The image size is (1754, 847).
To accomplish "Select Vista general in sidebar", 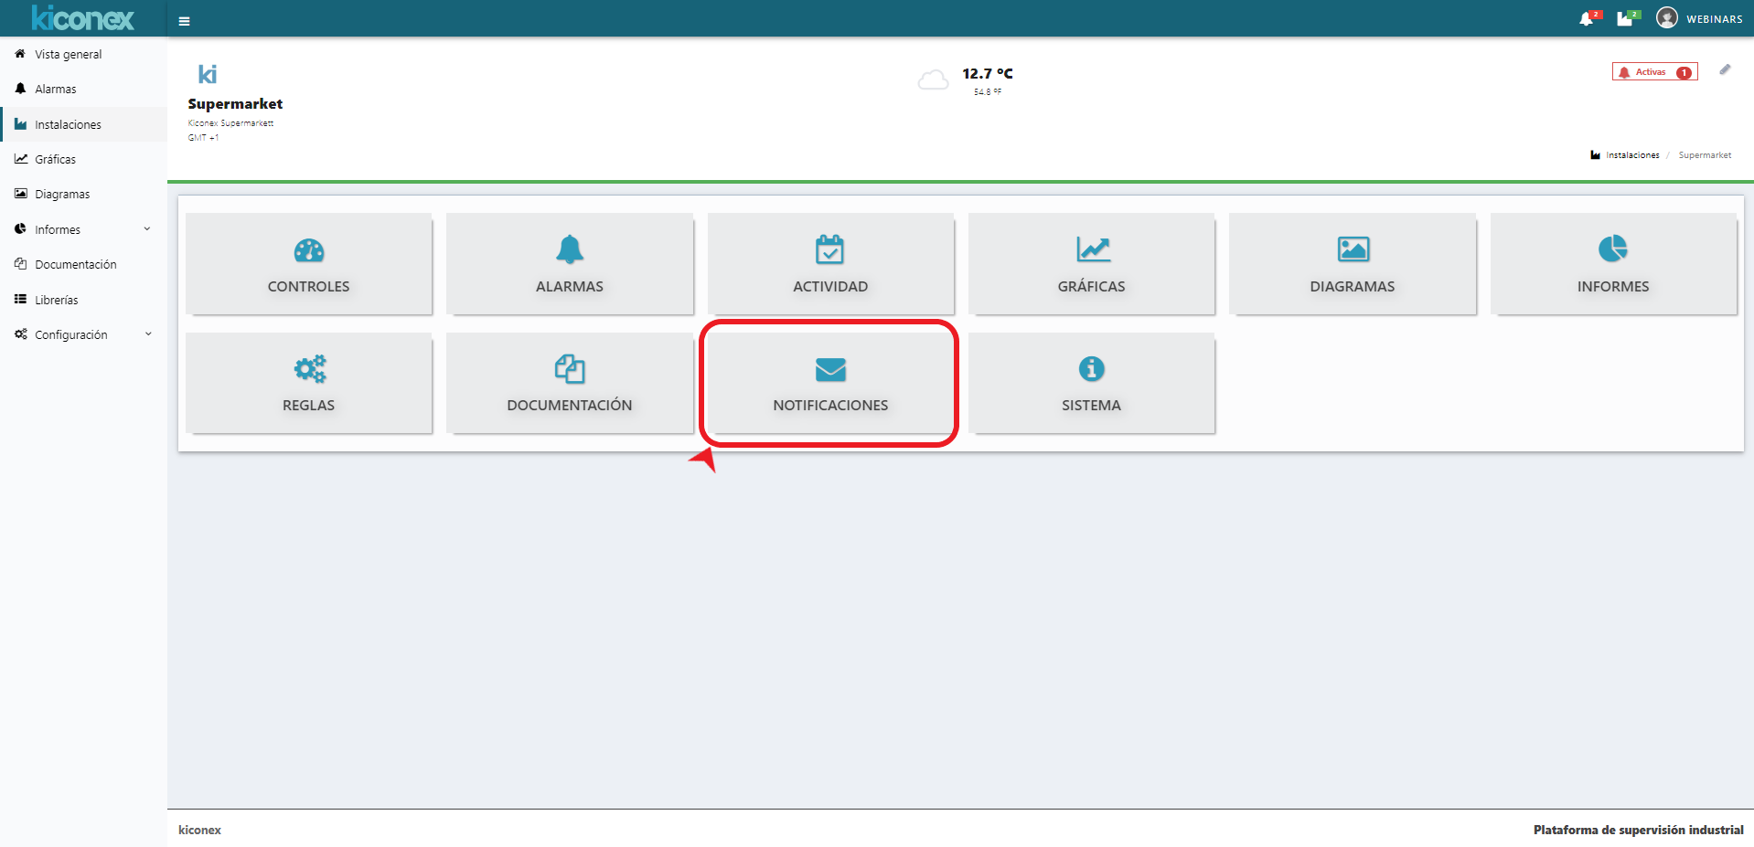I will tap(68, 54).
